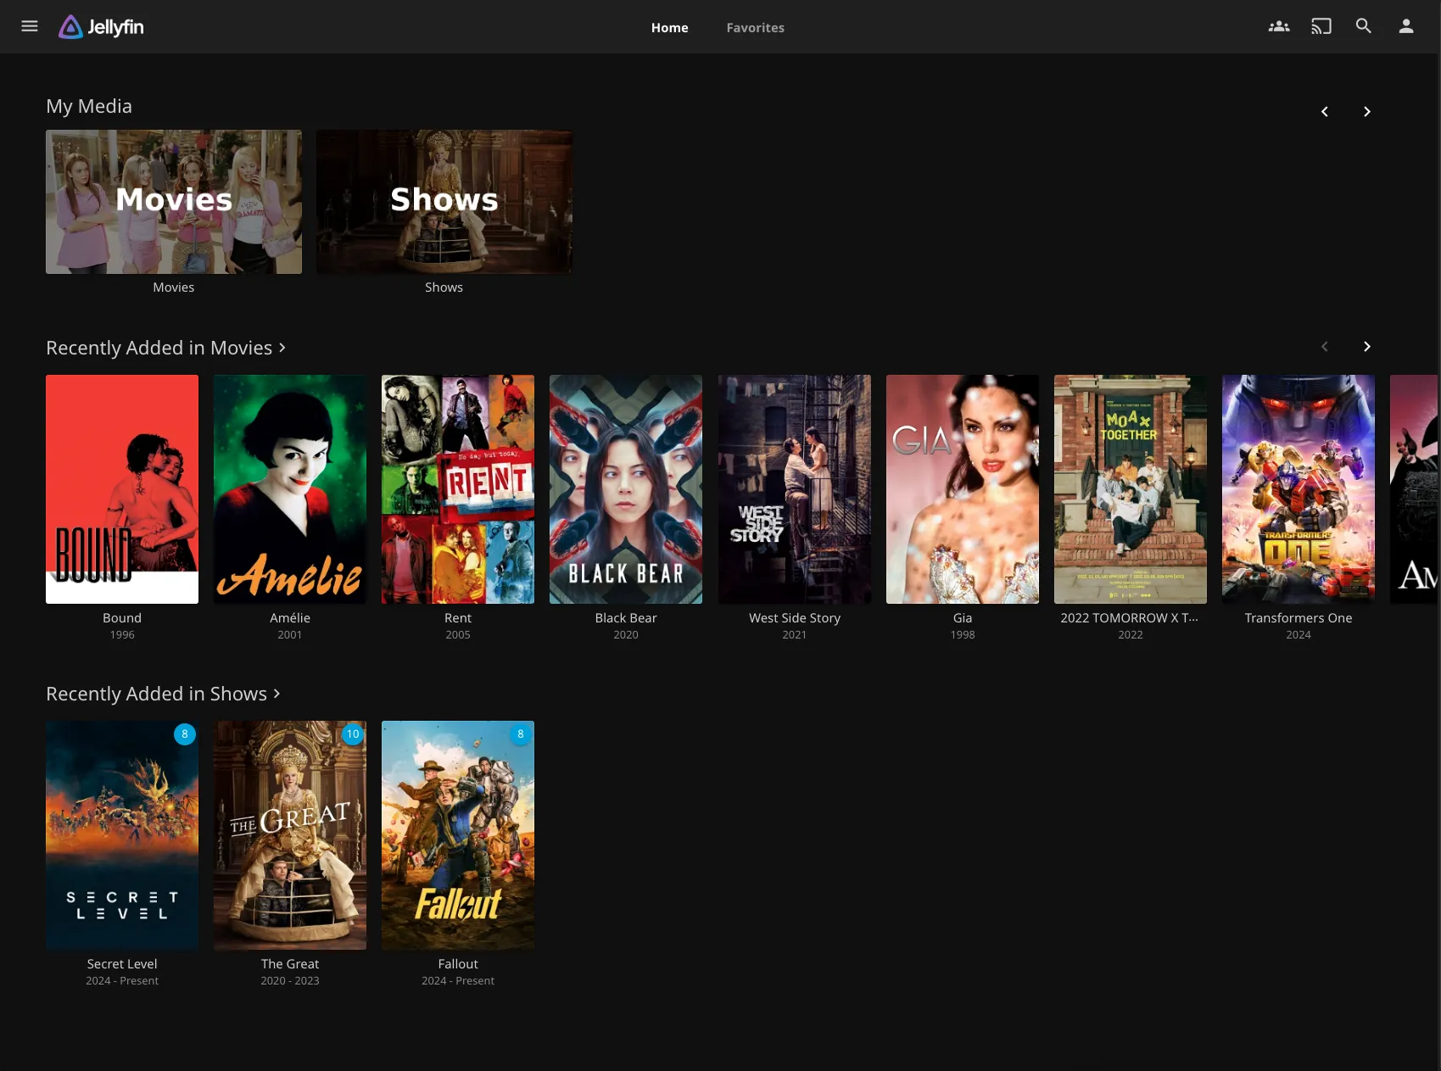Open the Shows library card
Image resolution: width=1441 pixels, height=1071 pixels.
click(444, 202)
